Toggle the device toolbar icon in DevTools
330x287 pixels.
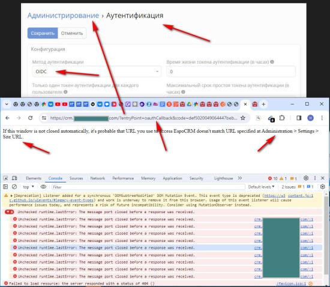14,178
